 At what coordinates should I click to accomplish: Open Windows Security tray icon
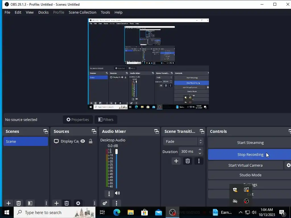click(x=235, y=190)
